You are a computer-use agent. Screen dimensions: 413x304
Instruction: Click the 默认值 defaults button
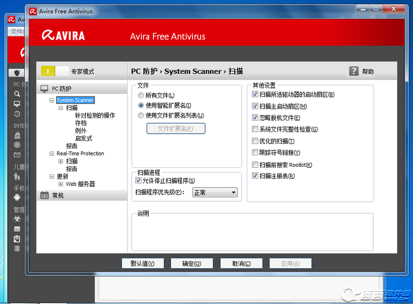pos(142,264)
